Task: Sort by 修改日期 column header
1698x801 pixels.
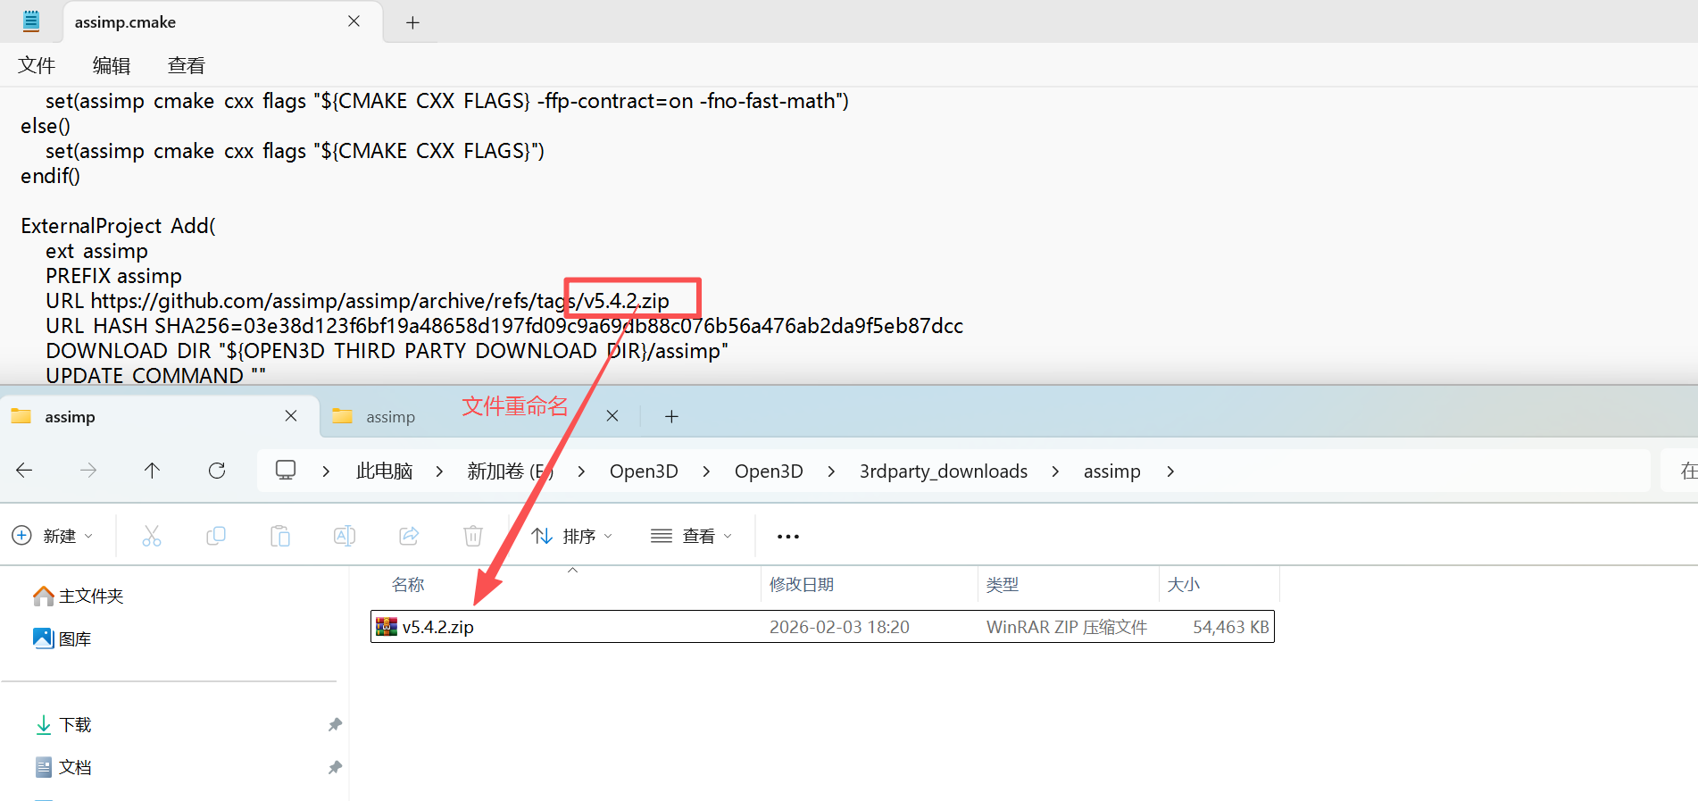Action: pyautogui.click(x=802, y=584)
